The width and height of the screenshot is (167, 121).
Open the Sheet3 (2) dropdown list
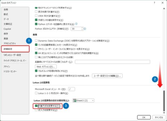(83, 101)
